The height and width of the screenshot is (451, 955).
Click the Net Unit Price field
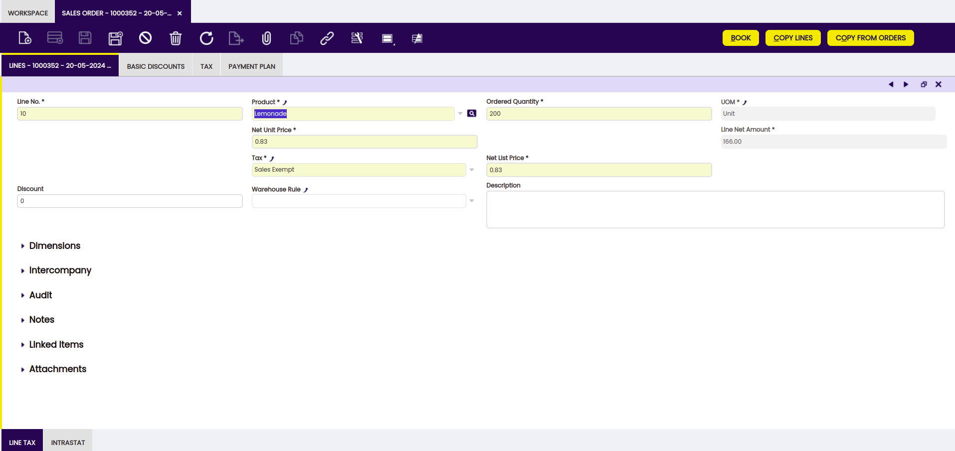click(365, 142)
